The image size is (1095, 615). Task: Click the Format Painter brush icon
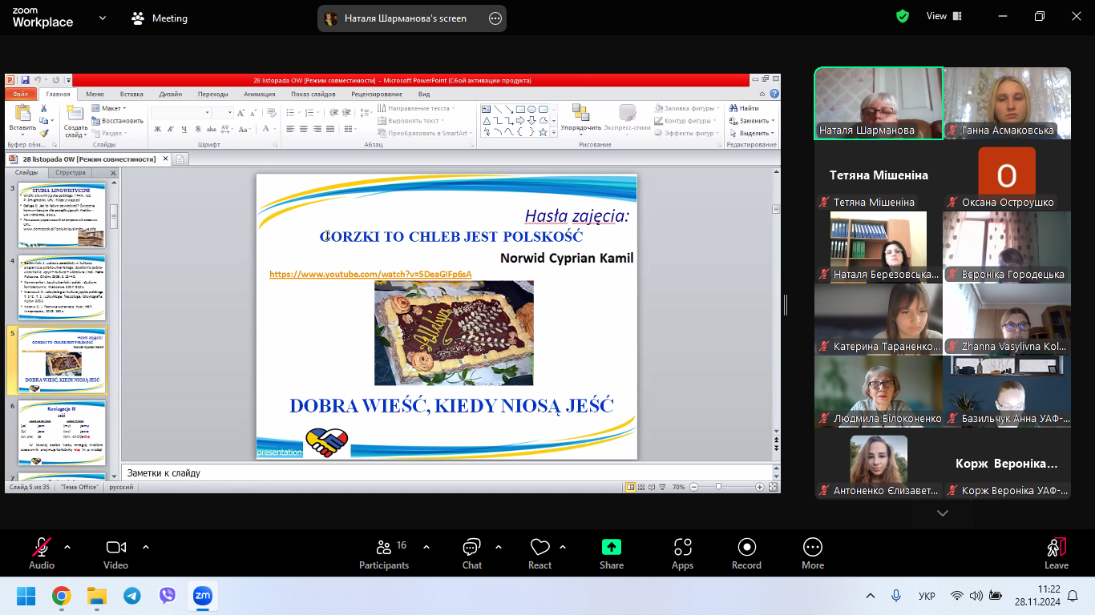(x=44, y=133)
